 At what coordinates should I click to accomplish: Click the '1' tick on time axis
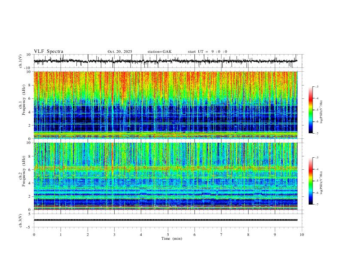point(61,235)
